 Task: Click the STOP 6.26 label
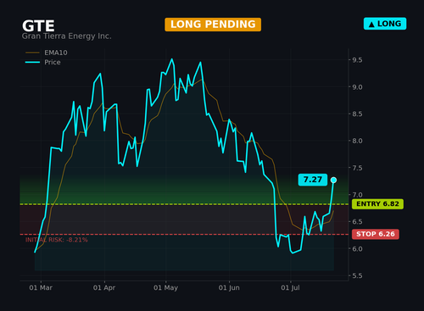pyautogui.click(x=376, y=234)
